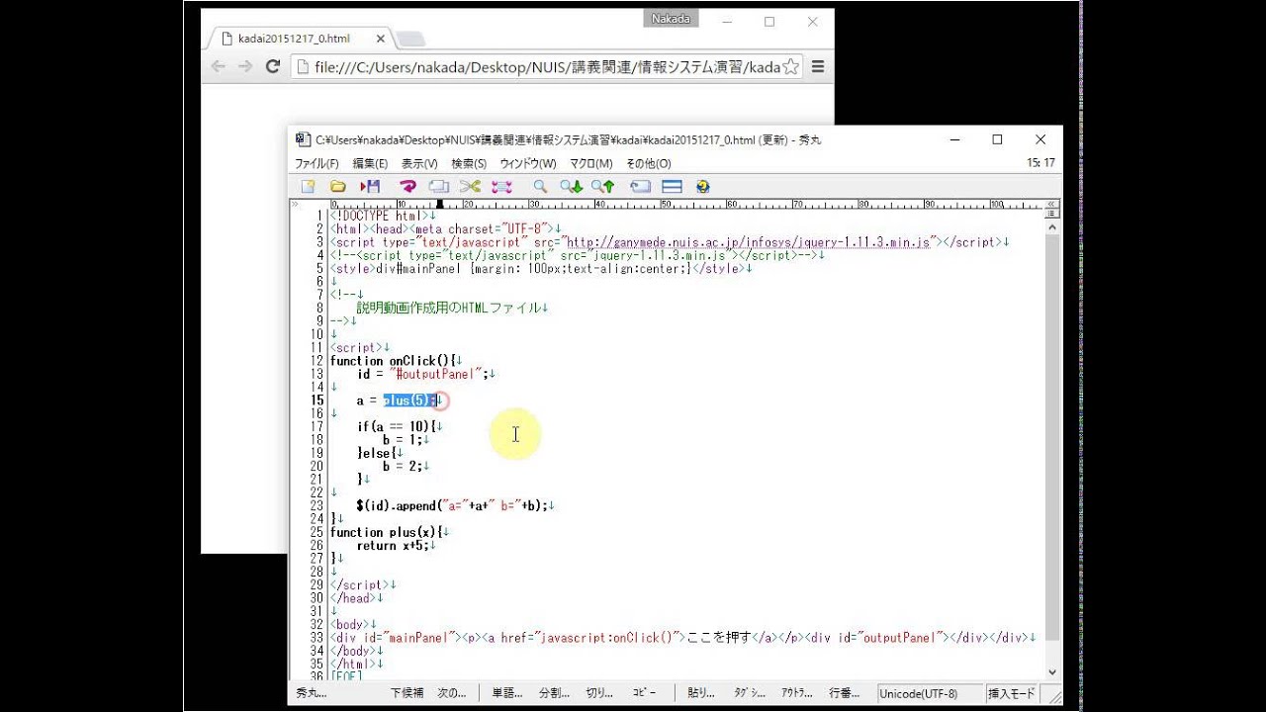Viewport: 1266px width, 712px height.
Task: Save the file with Hidemaru's save icon
Action: pos(371,186)
